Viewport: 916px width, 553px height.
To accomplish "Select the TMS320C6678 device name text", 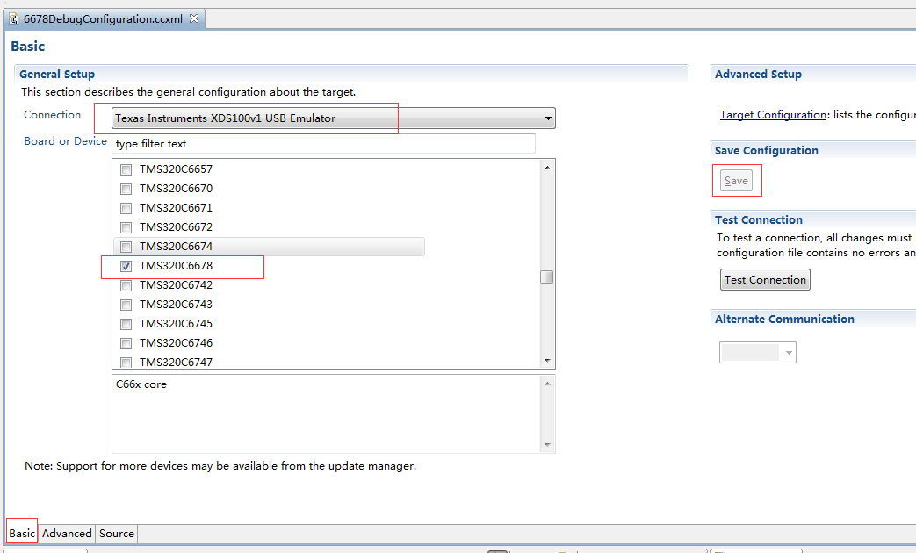I will pyautogui.click(x=176, y=266).
